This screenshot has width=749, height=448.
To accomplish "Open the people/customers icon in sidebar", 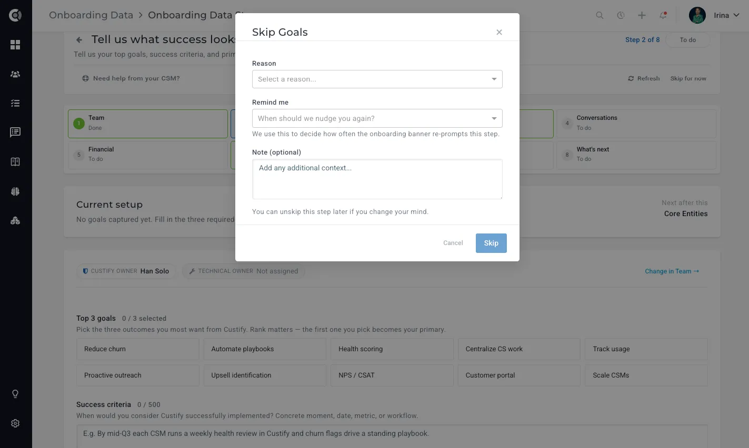I will pos(15,74).
